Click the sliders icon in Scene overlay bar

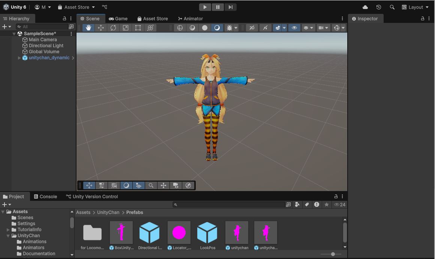click(102, 185)
